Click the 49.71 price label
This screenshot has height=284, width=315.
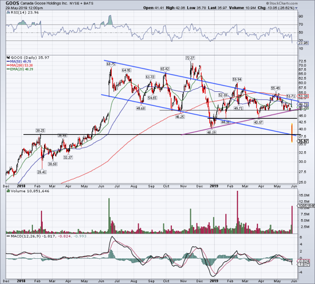pos(238,108)
